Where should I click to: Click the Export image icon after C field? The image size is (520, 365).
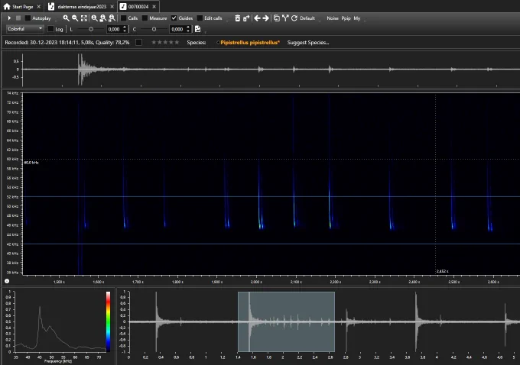click(x=197, y=29)
